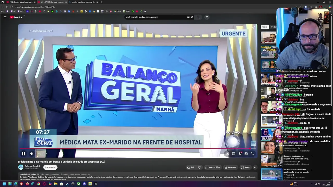333x187 pixels.
Task: Play the 5:45 'Beijo da Morte' thumbnail
Action: coord(271,148)
